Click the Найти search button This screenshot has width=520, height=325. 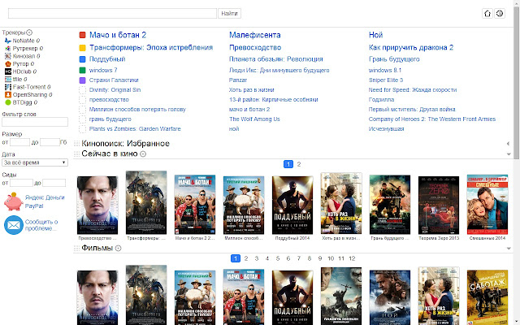coord(229,14)
